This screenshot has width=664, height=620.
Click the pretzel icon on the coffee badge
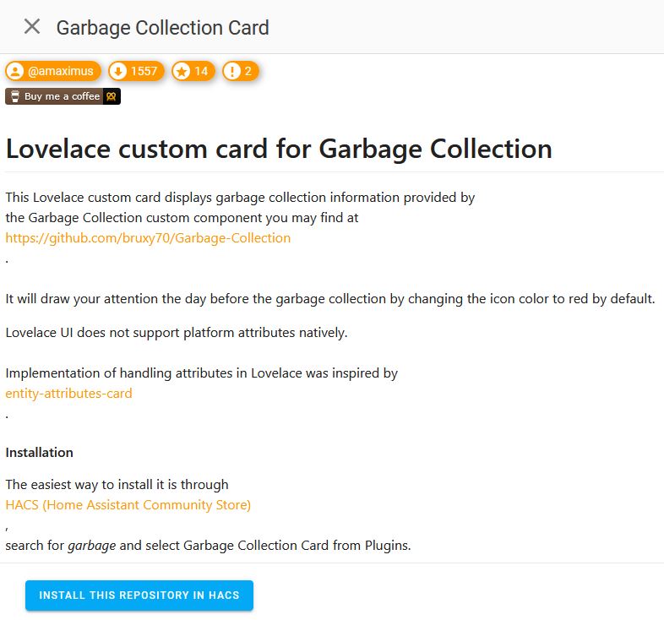(x=112, y=96)
